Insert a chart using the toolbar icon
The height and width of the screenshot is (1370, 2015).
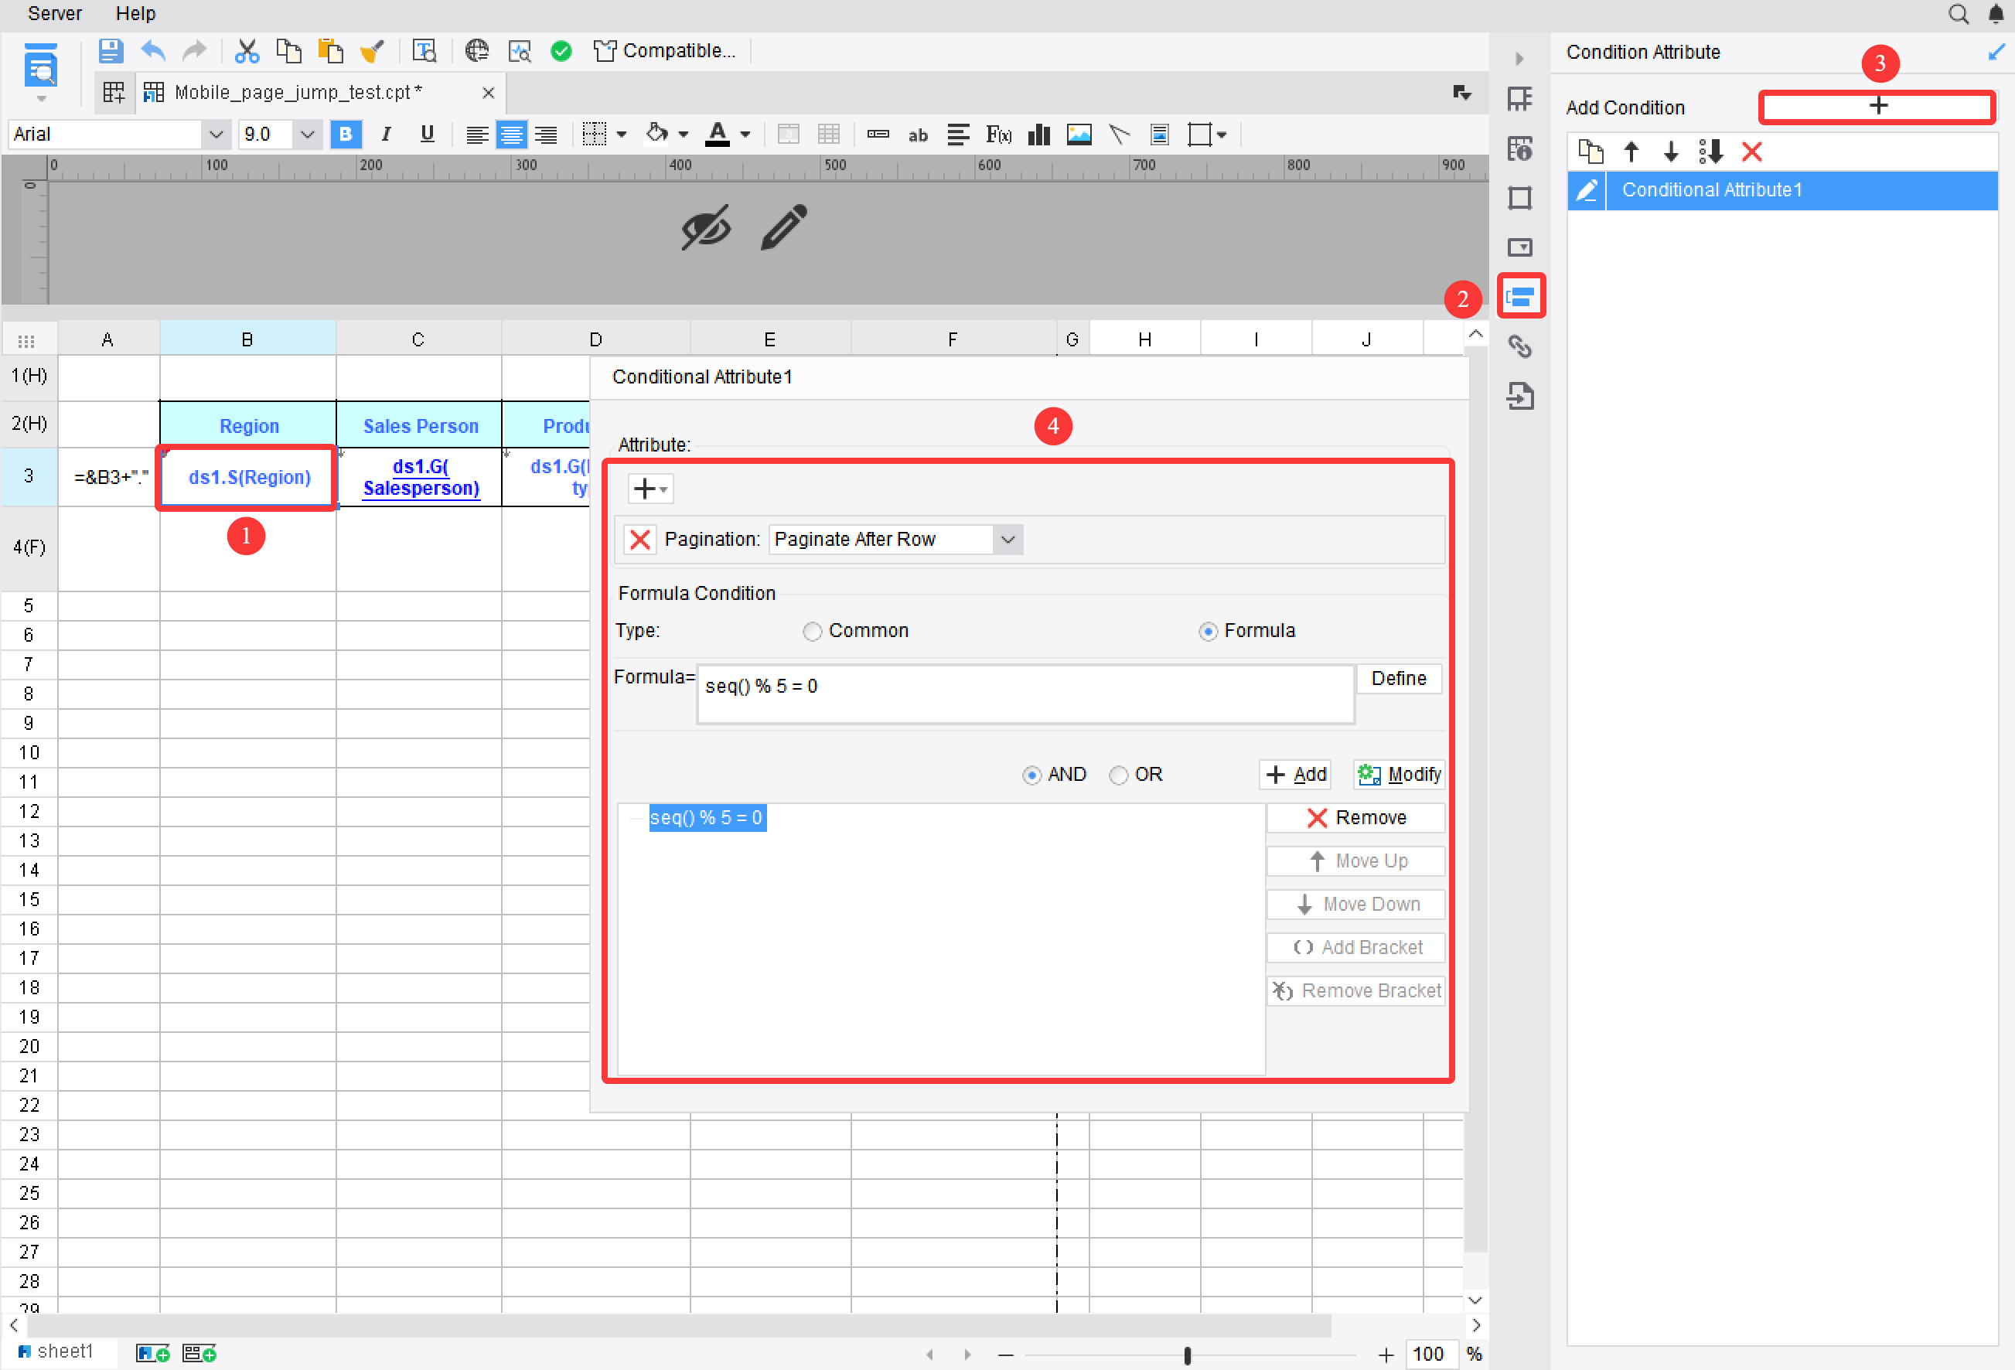(x=1038, y=135)
